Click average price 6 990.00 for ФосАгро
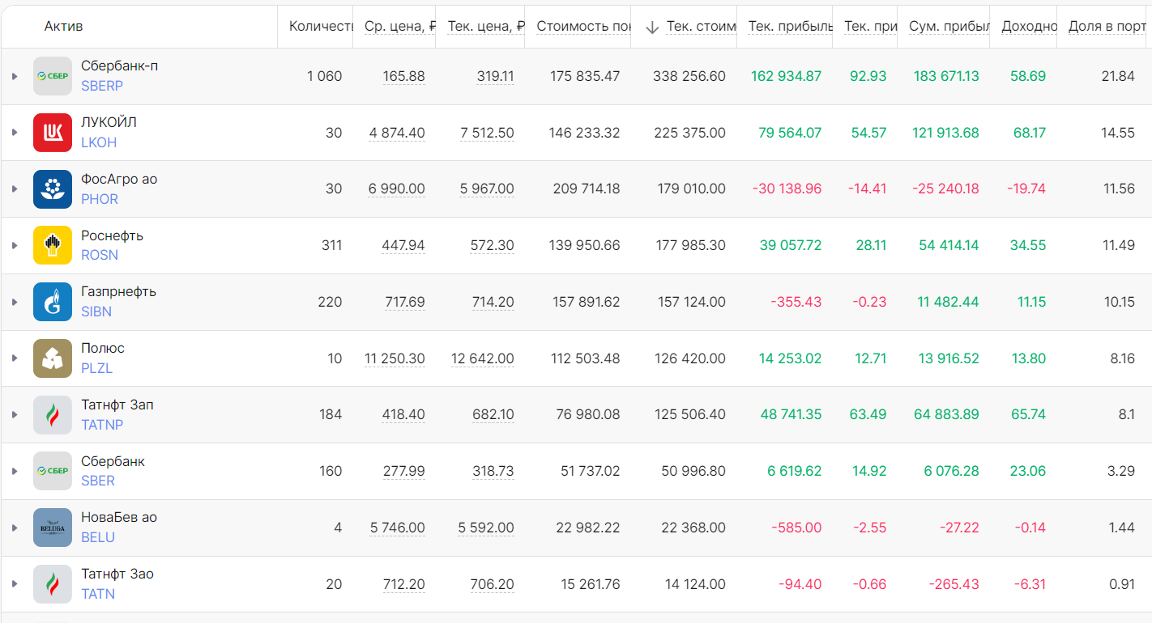This screenshot has width=1152, height=623. click(x=397, y=189)
